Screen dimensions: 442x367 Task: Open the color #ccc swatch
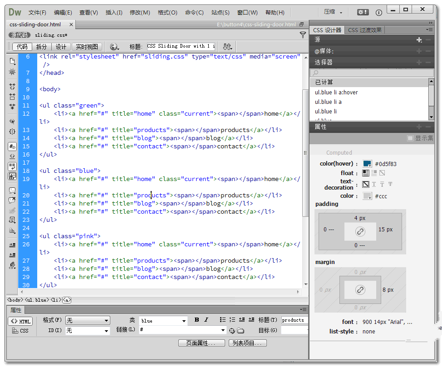pos(367,196)
